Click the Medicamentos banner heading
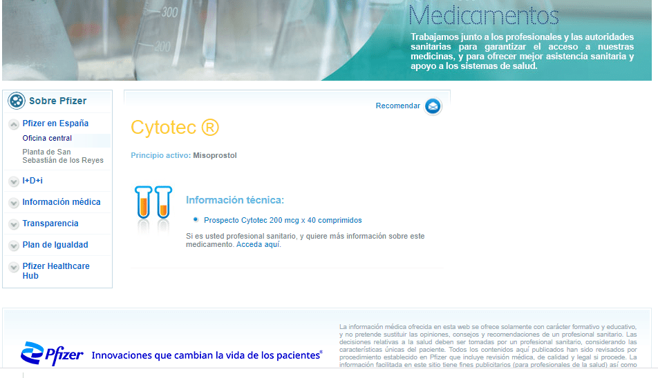This screenshot has height=378, width=658. click(x=484, y=15)
